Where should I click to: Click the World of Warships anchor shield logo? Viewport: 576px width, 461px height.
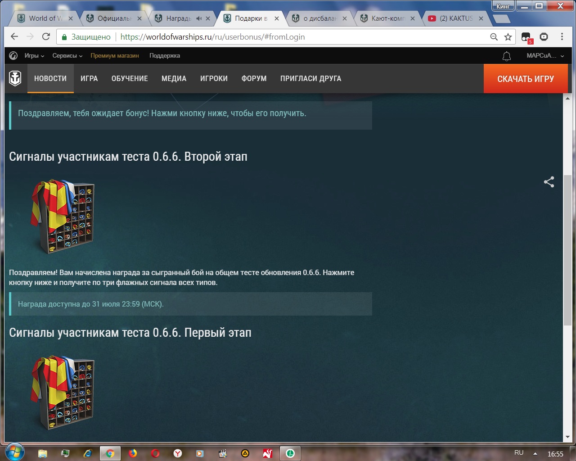15,78
